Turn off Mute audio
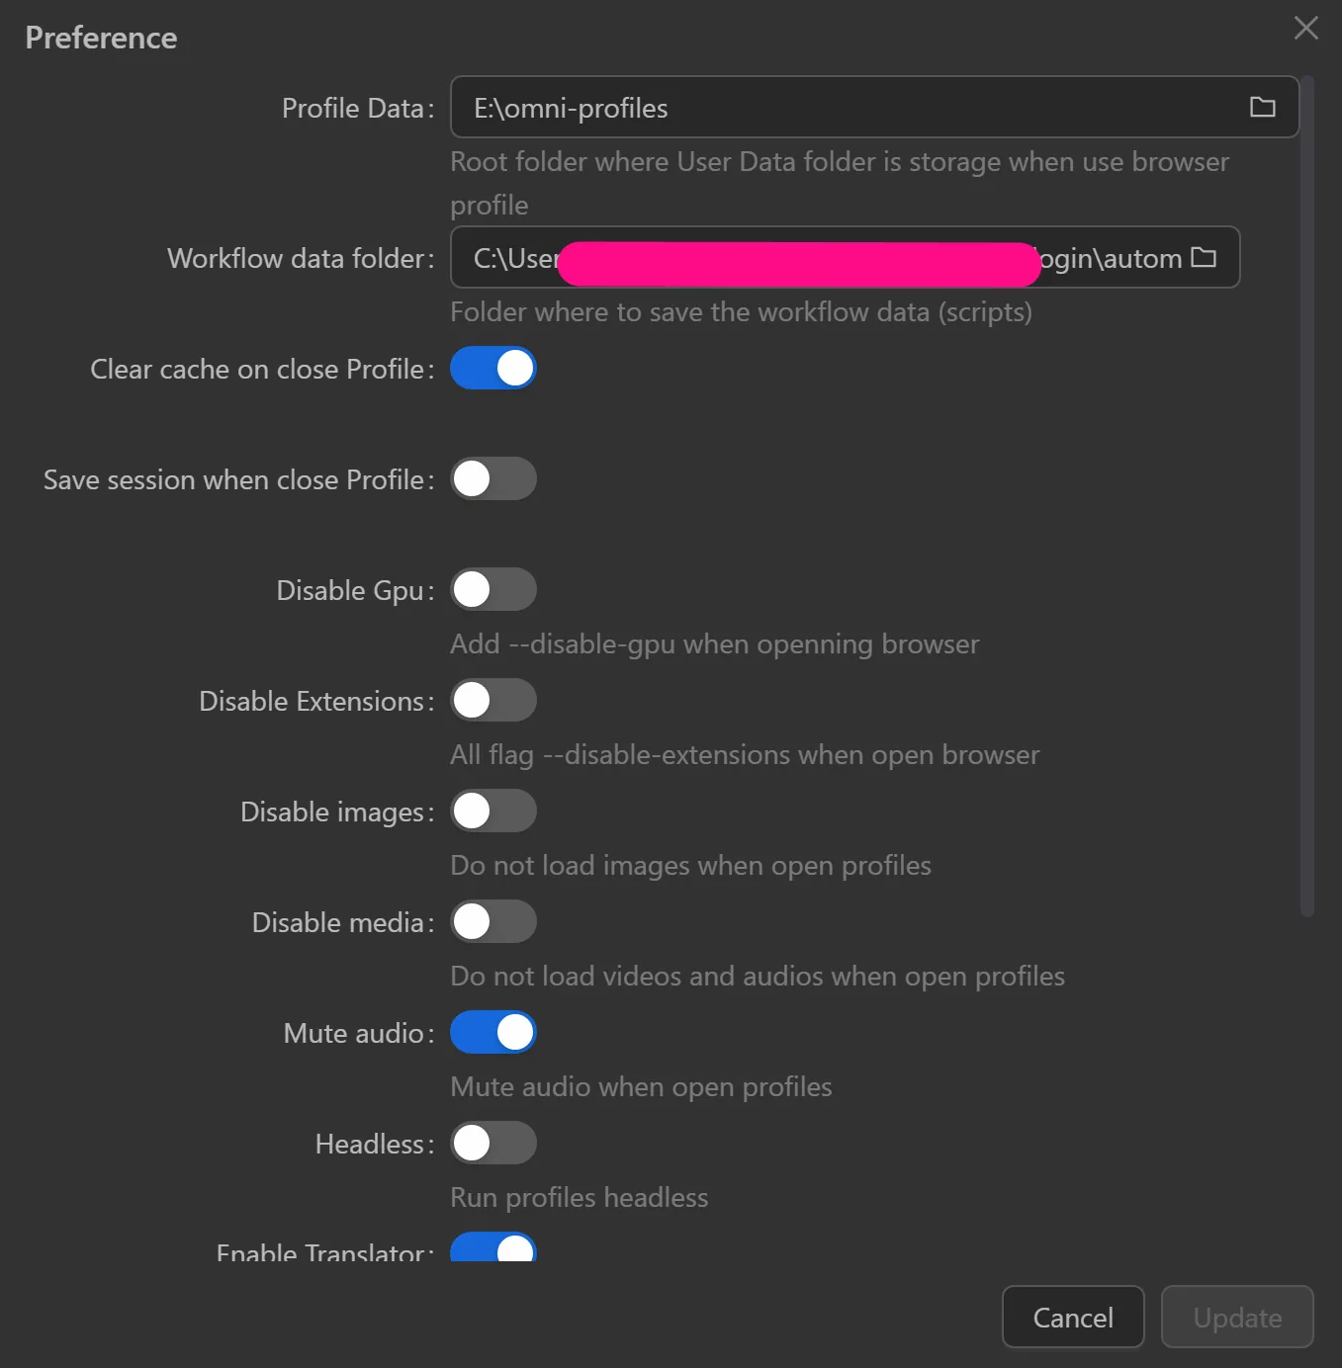This screenshot has width=1342, height=1368. pyautogui.click(x=493, y=1031)
